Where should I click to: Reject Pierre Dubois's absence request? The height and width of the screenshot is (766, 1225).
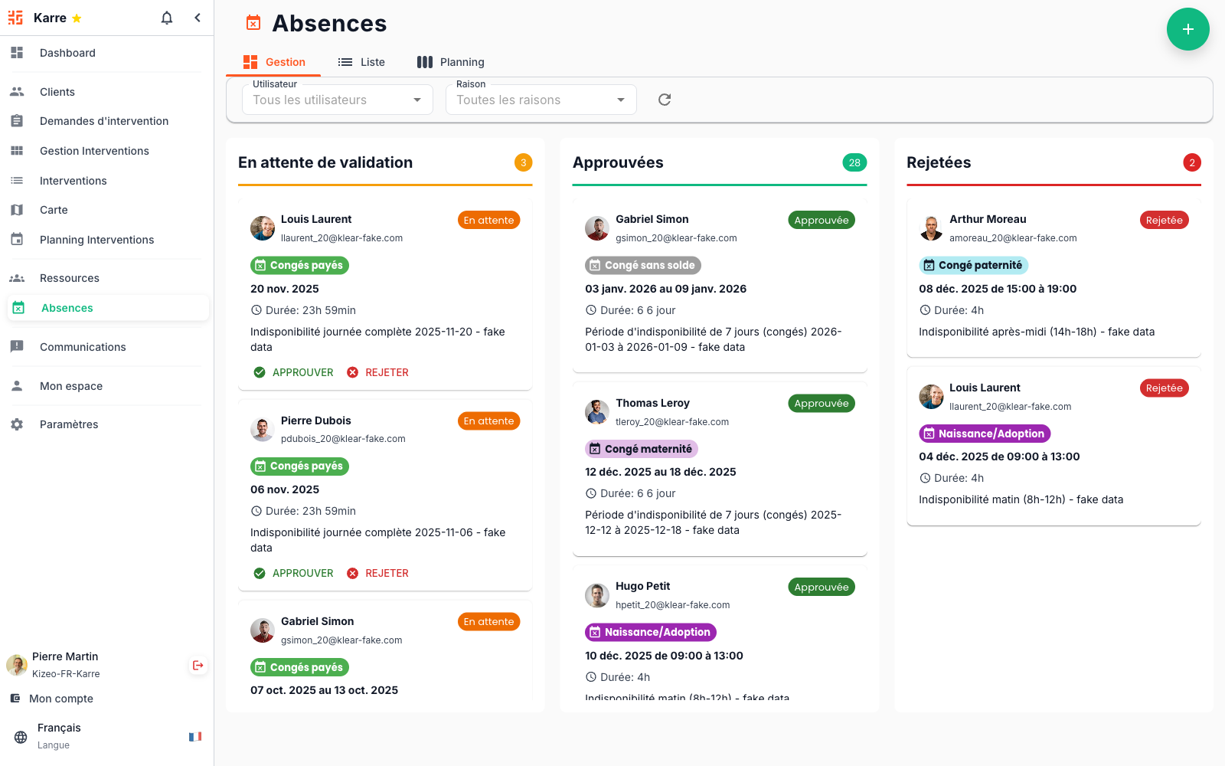click(x=377, y=573)
